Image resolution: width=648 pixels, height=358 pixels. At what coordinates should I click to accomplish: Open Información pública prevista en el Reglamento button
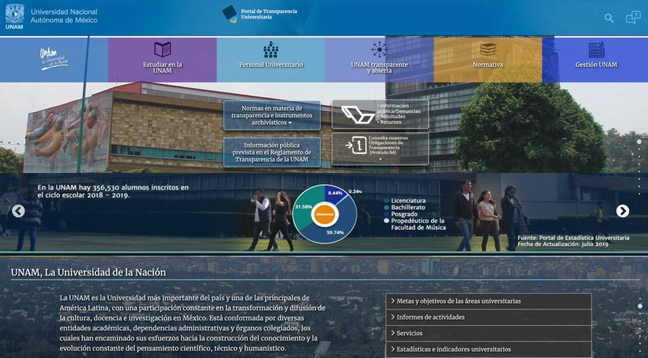click(272, 152)
